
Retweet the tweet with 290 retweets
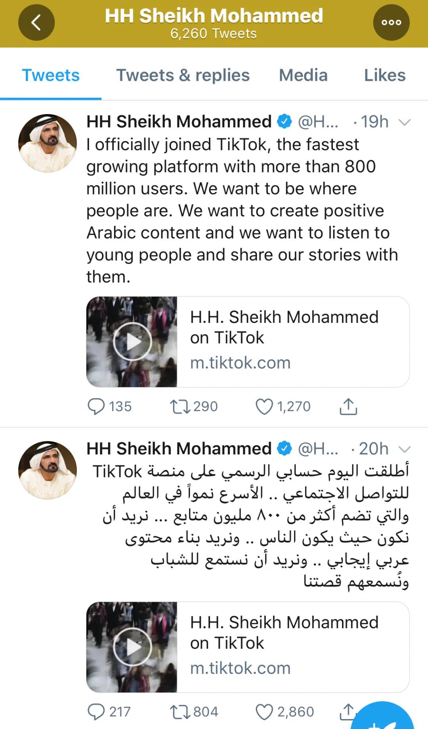[x=180, y=406]
